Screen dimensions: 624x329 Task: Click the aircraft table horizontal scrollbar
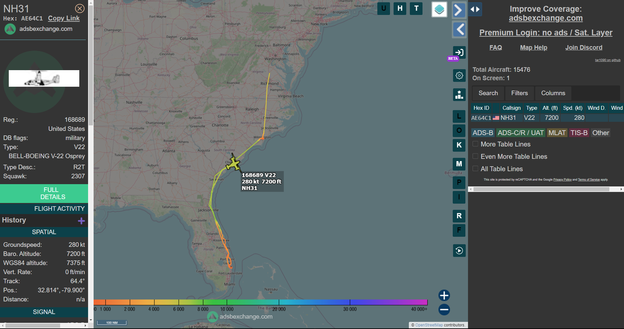tap(541, 189)
